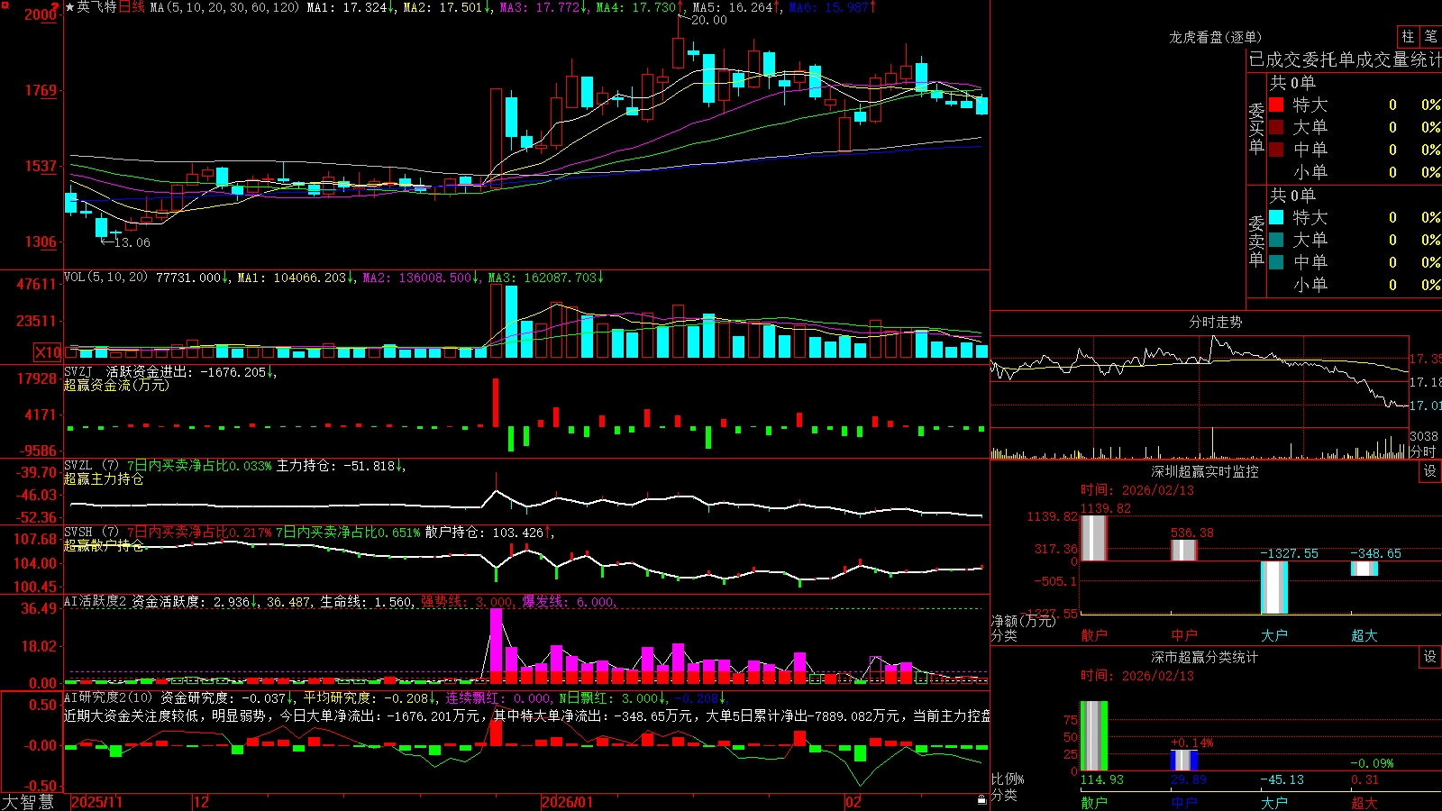Click the SVZJ indicator name
1442x811 pixels.
(78, 371)
